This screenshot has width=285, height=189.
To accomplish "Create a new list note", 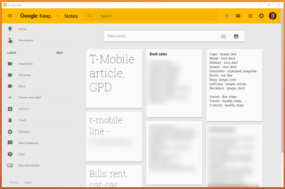I will tap(224, 36).
